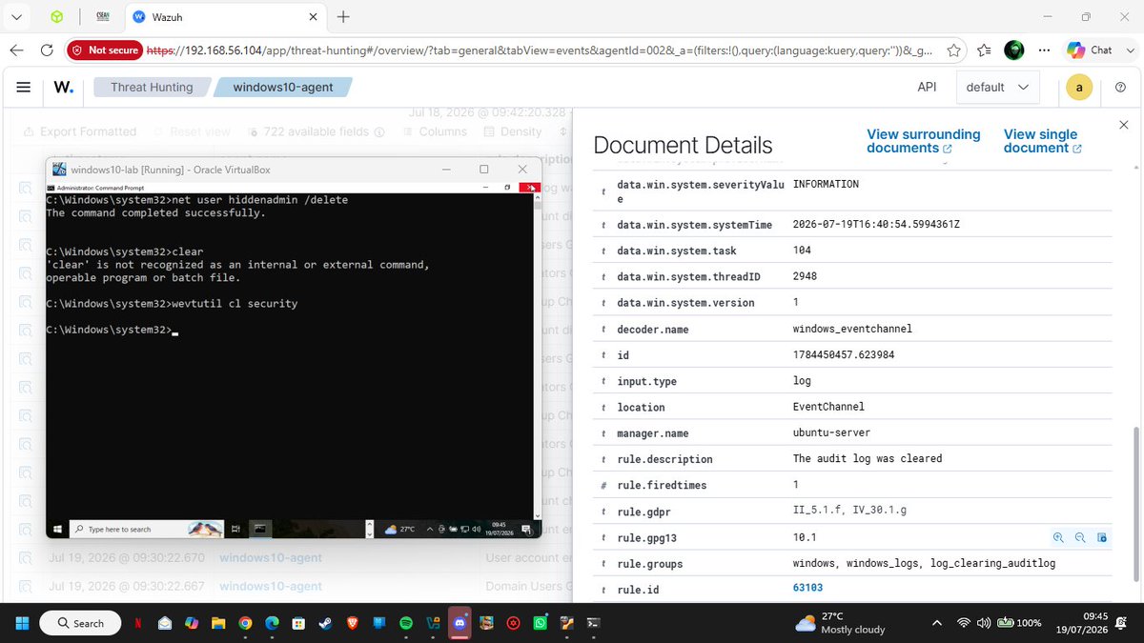The width and height of the screenshot is (1144, 643).
Task: Open the Copilot Chat button
Action: [x=1091, y=50]
